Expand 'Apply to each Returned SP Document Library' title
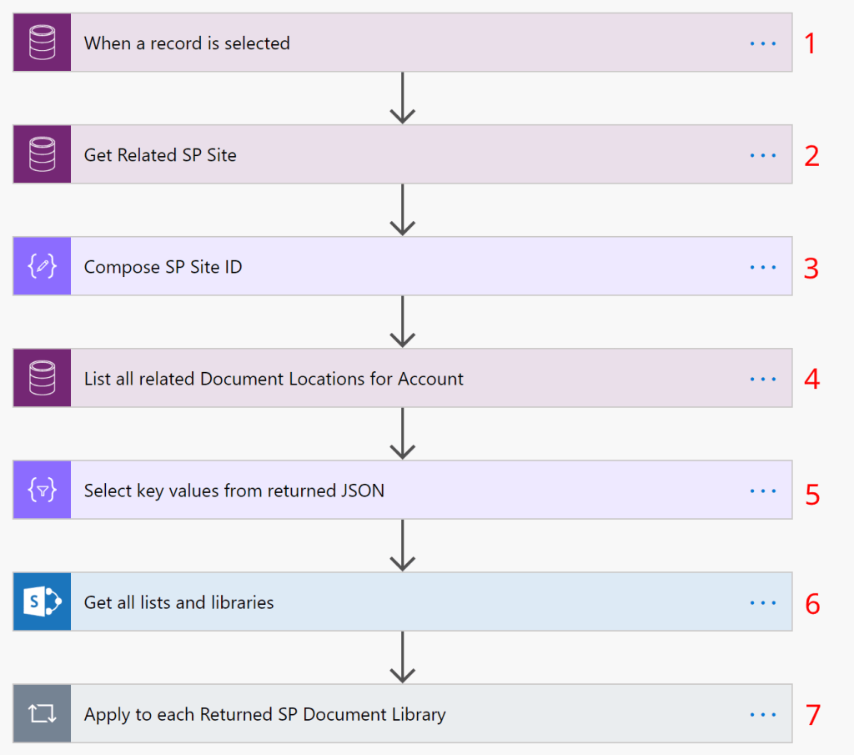 pos(264,714)
